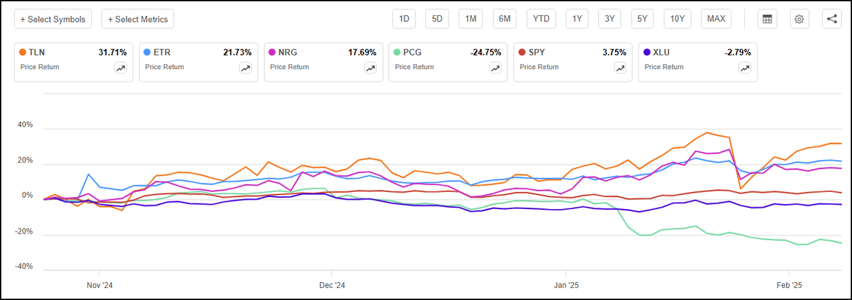Click the 31.71% return value
The image size is (852, 300).
[112, 52]
